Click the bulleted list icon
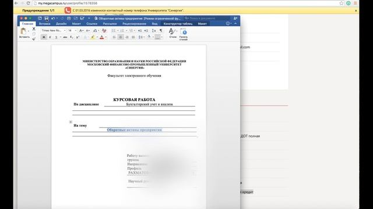This screenshot has width=373, height=209. tap(114, 31)
